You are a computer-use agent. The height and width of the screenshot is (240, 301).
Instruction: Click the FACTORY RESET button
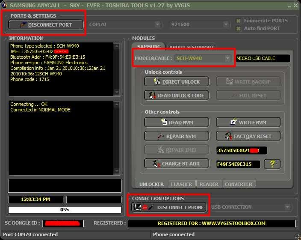pyautogui.click(x=248, y=136)
